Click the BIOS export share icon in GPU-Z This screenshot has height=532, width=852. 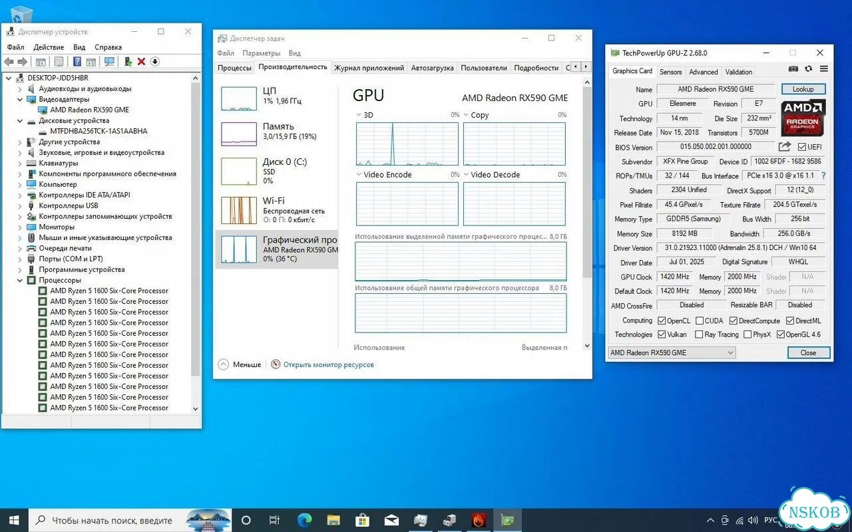[x=785, y=146]
